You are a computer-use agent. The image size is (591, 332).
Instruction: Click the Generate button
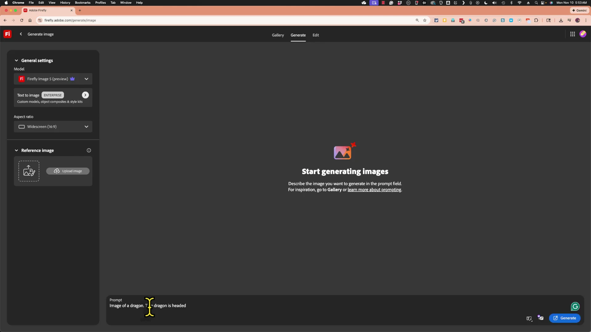tap(565, 318)
